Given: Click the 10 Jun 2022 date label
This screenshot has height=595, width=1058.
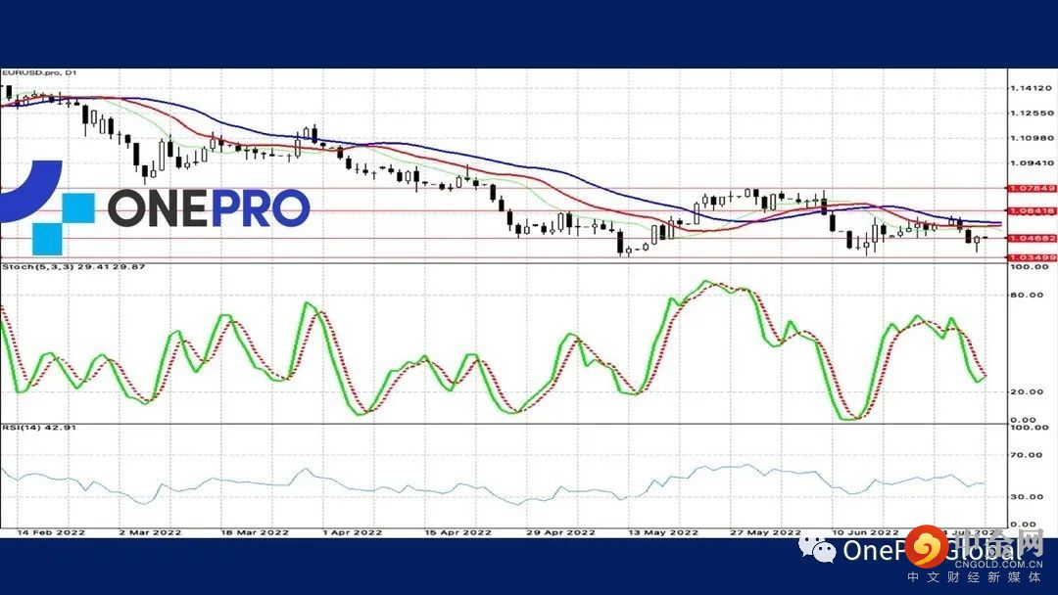Looking at the screenshot, I should [x=865, y=532].
